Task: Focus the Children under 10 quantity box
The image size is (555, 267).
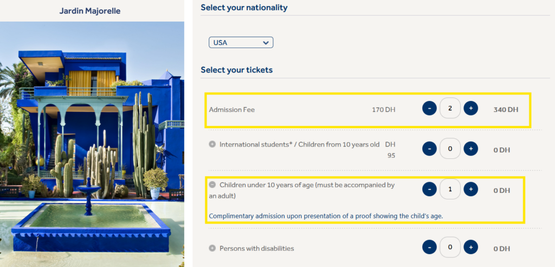Action: pyautogui.click(x=450, y=189)
